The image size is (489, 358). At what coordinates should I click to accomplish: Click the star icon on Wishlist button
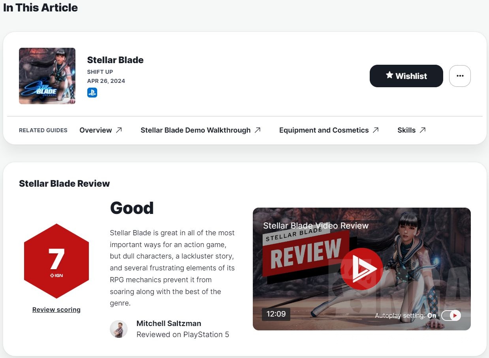389,75
